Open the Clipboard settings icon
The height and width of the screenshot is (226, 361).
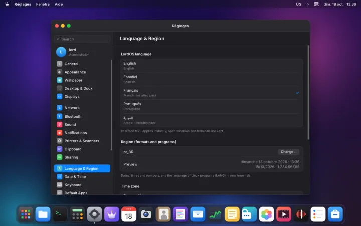(59, 149)
